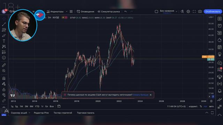Open private chats with red badge
The width and height of the screenshot is (223, 125).
tap(220, 69)
